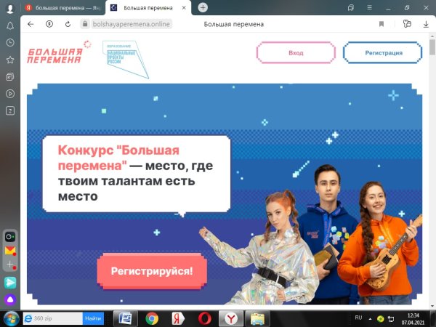Open the downloads arrow icon
Screen dimensions: 436x327
[424, 24]
